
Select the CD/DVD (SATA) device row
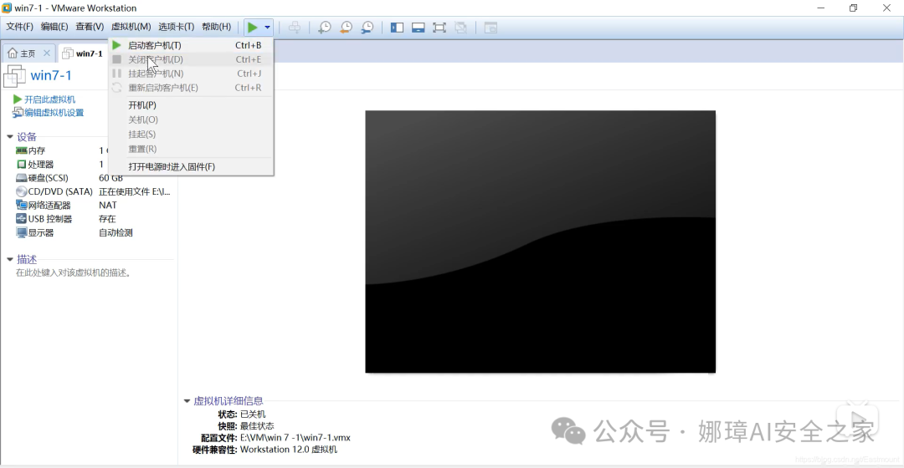pos(92,191)
